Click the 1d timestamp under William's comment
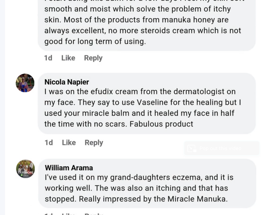This screenshot has width=272, height=215. (x=49, y=214)
